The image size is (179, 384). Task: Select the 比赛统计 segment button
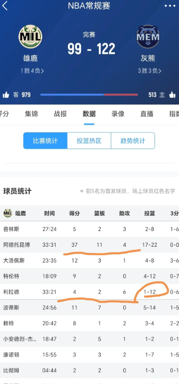click(x=45, y=141)
